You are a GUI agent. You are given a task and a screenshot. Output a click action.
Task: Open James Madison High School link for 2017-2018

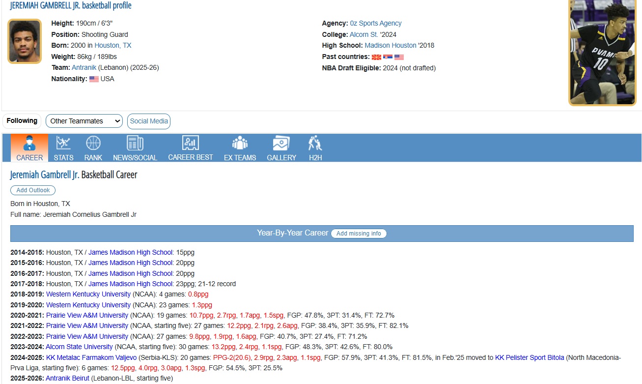tap(131, 284)
